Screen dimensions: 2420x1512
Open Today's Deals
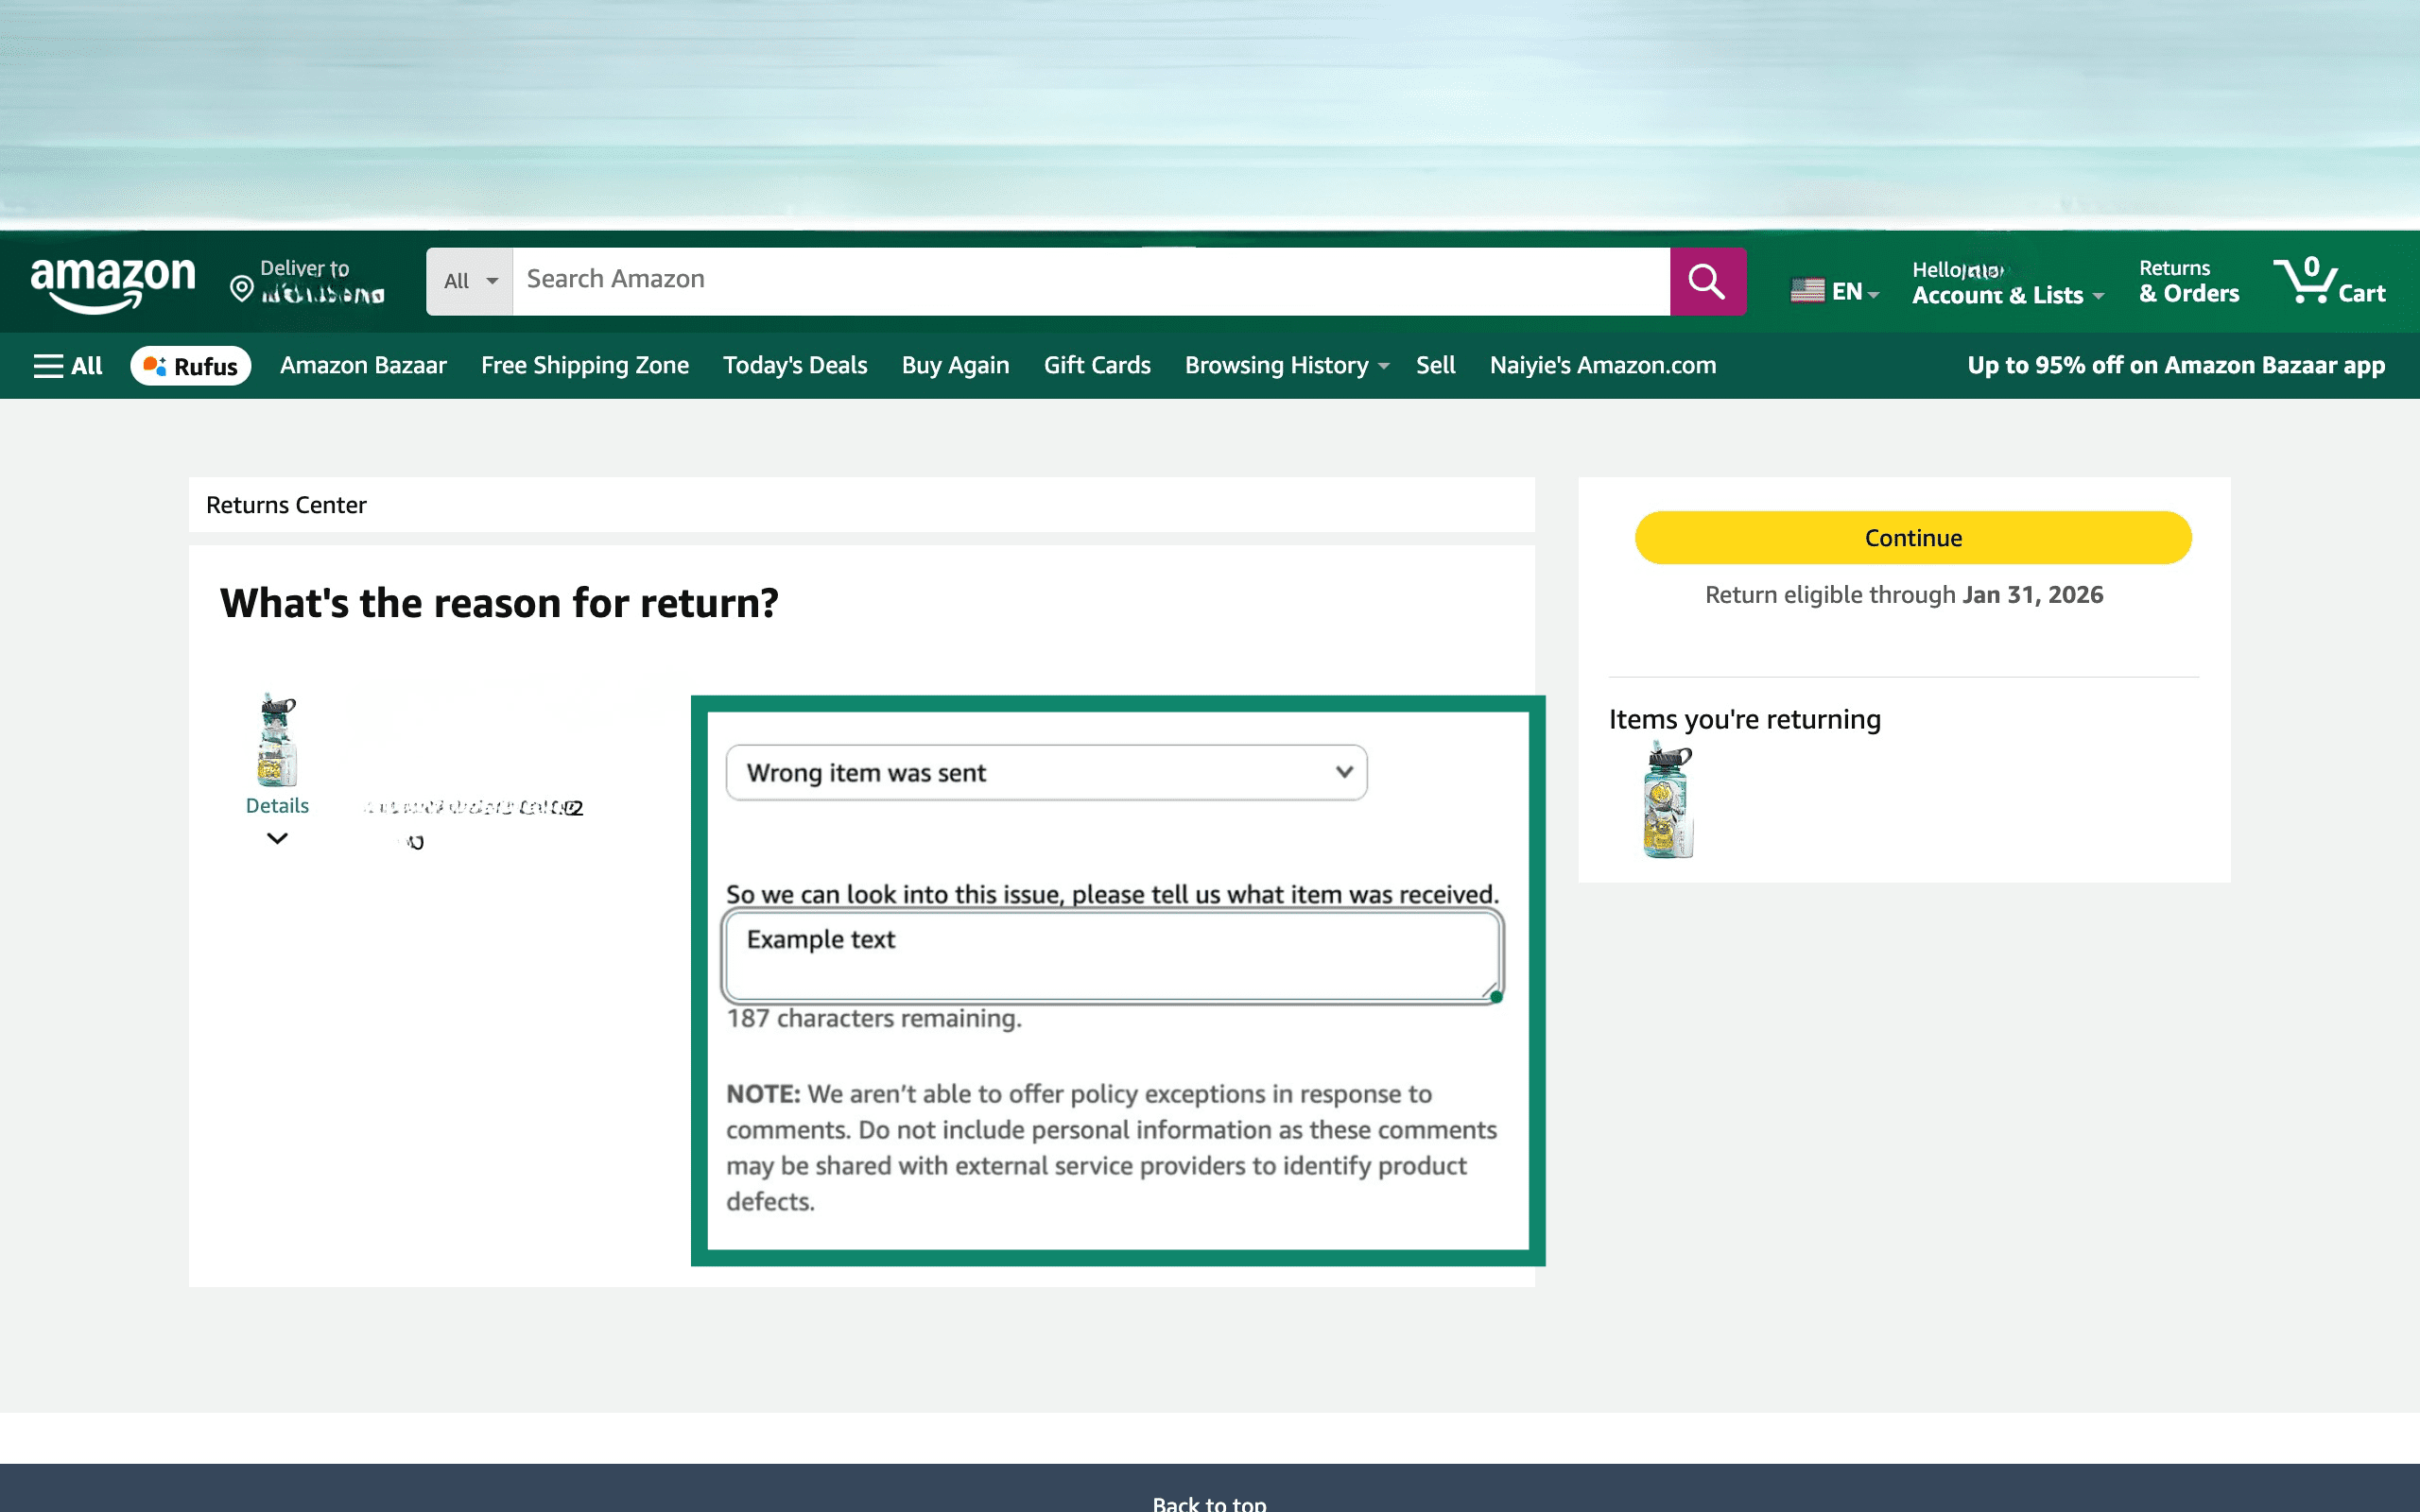tap(794, 365)
